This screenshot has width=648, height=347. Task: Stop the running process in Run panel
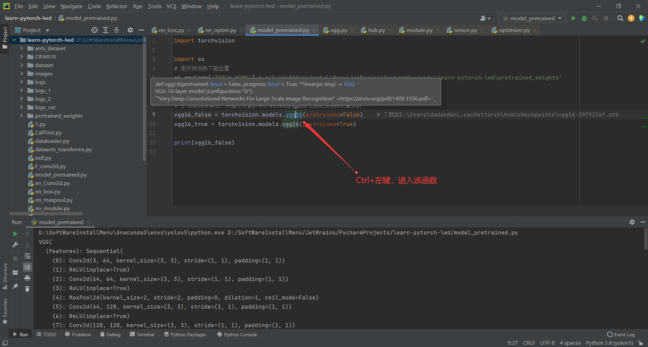15,259
